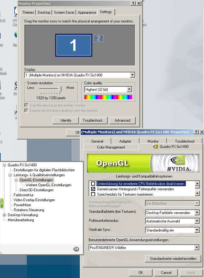Select monitor 1 icon in display arrangement
The height and width of the screenshot is (278, 204).
(x=74, y=45)
